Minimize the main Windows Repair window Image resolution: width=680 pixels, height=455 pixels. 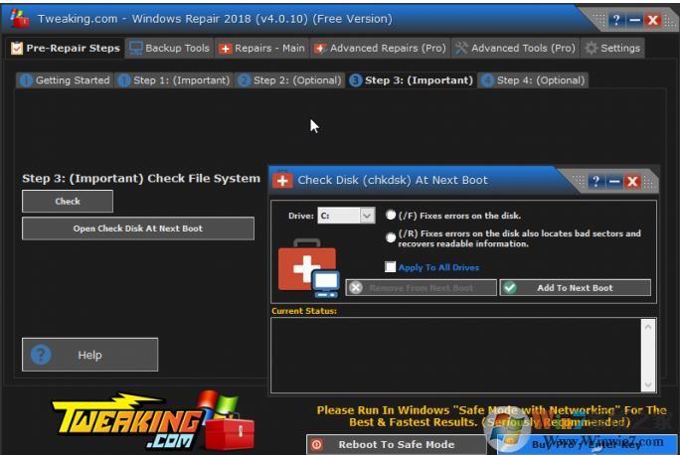point(634,20)
